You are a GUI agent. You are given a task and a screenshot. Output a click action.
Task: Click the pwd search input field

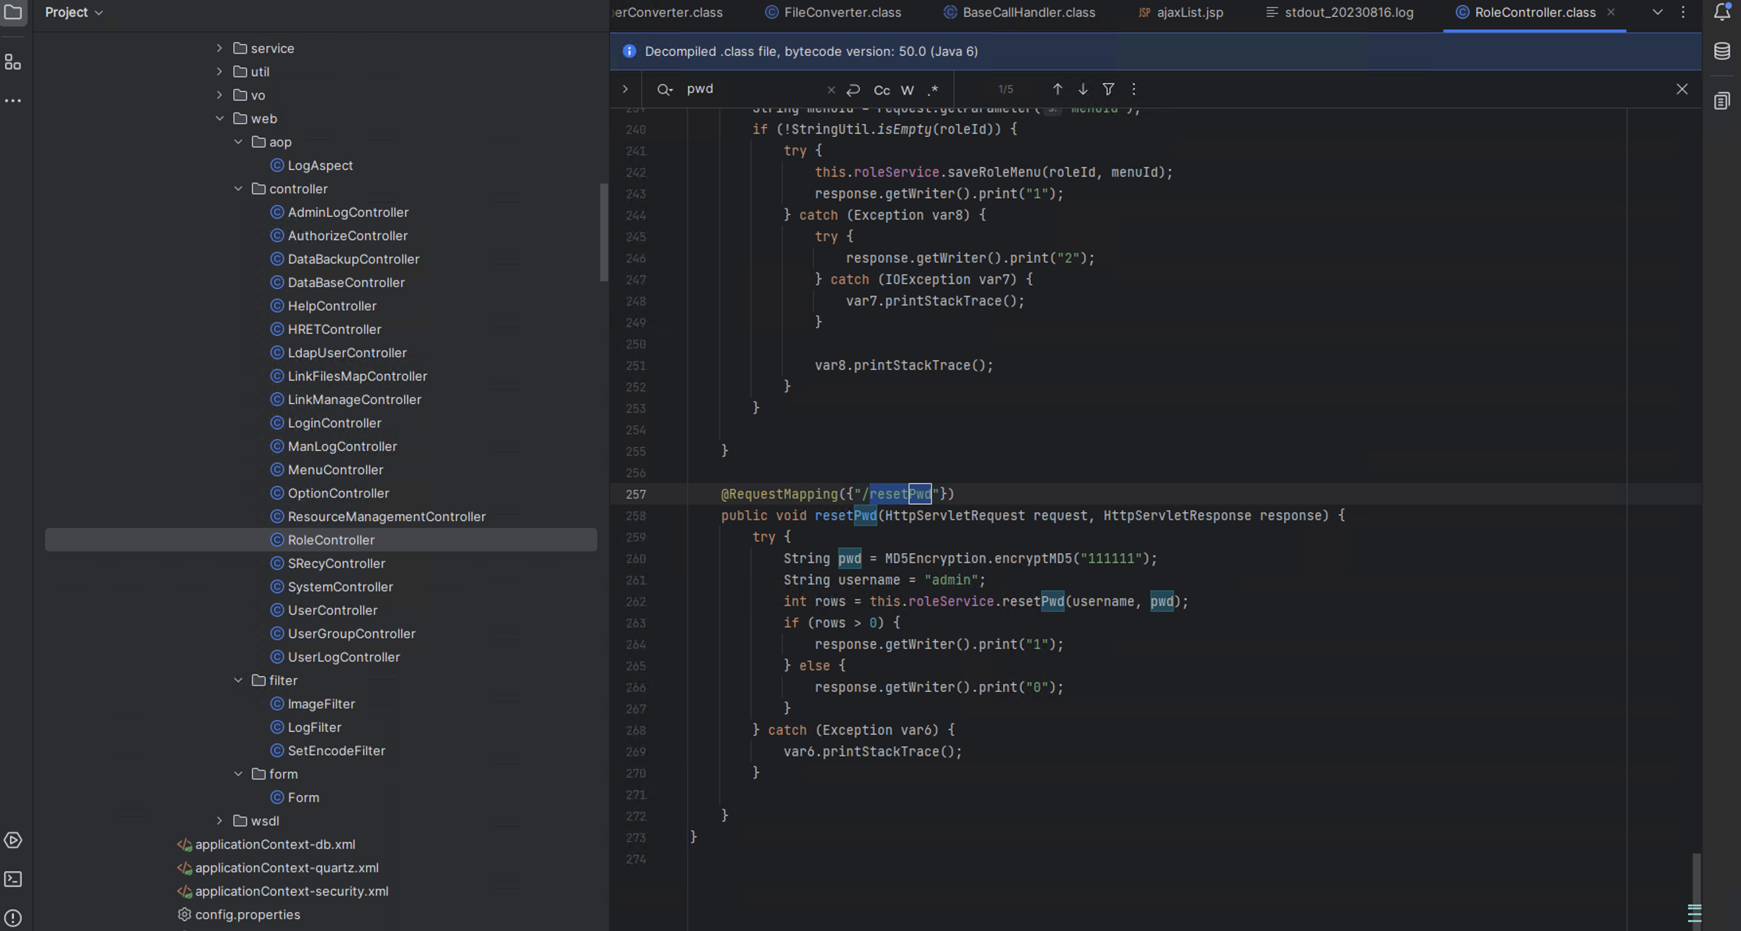[x=753, y=88]
